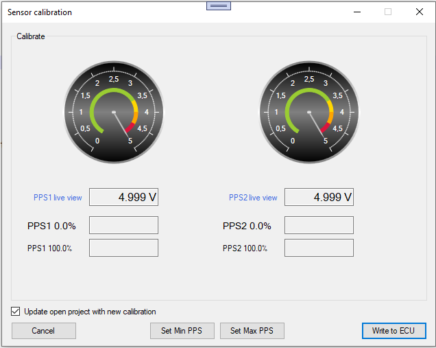Click the Write to ECU button
The image size is (436, 348).
[x=393, y=331]
